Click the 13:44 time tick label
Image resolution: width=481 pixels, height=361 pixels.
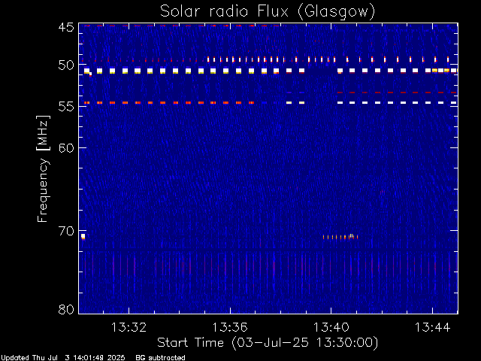click(433, 327)
